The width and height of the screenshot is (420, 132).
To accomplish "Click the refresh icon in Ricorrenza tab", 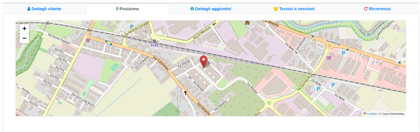I will [366, 9].
